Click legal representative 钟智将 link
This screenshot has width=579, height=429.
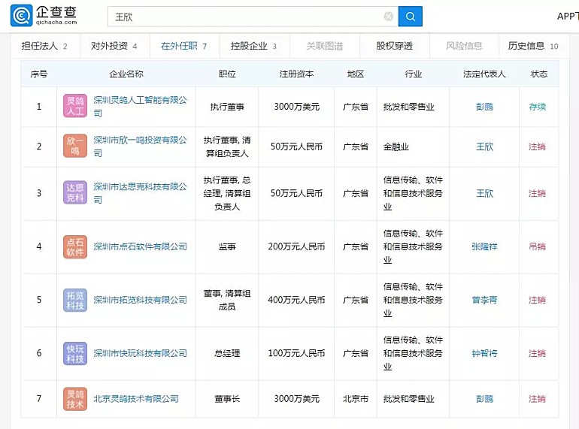(484, 353)
